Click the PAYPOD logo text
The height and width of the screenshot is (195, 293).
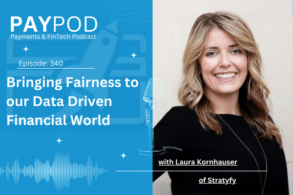pos(54,24)
